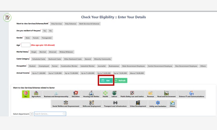Open the Select department dropdown

[32, 114]
